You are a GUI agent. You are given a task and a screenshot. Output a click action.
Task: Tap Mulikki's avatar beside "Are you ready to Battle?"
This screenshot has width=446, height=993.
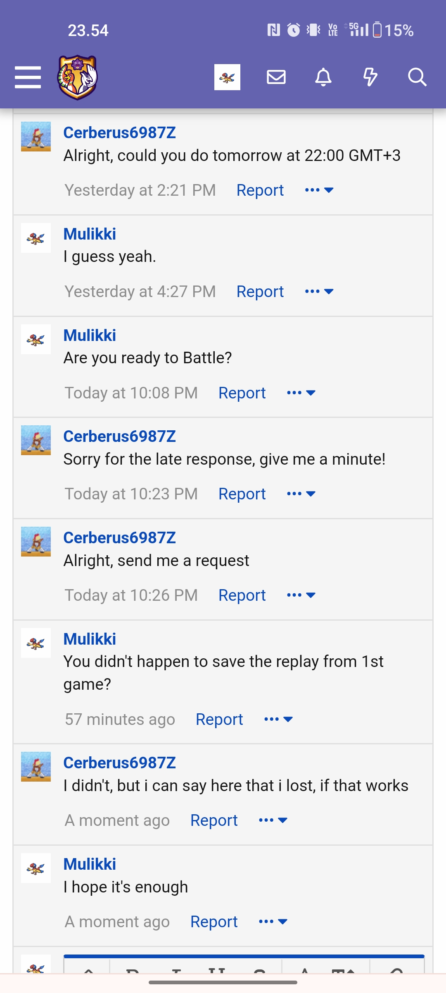click(x=36, y=339)
